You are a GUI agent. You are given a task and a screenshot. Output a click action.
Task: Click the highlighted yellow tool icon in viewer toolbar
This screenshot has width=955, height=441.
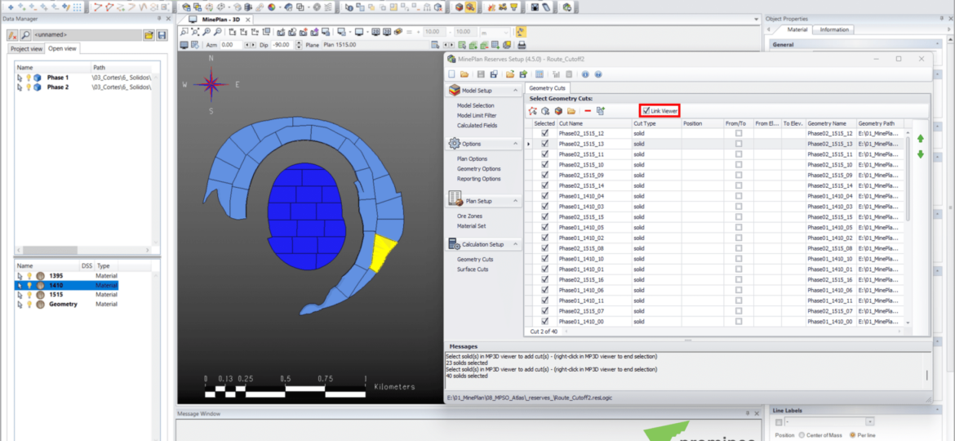522,32
